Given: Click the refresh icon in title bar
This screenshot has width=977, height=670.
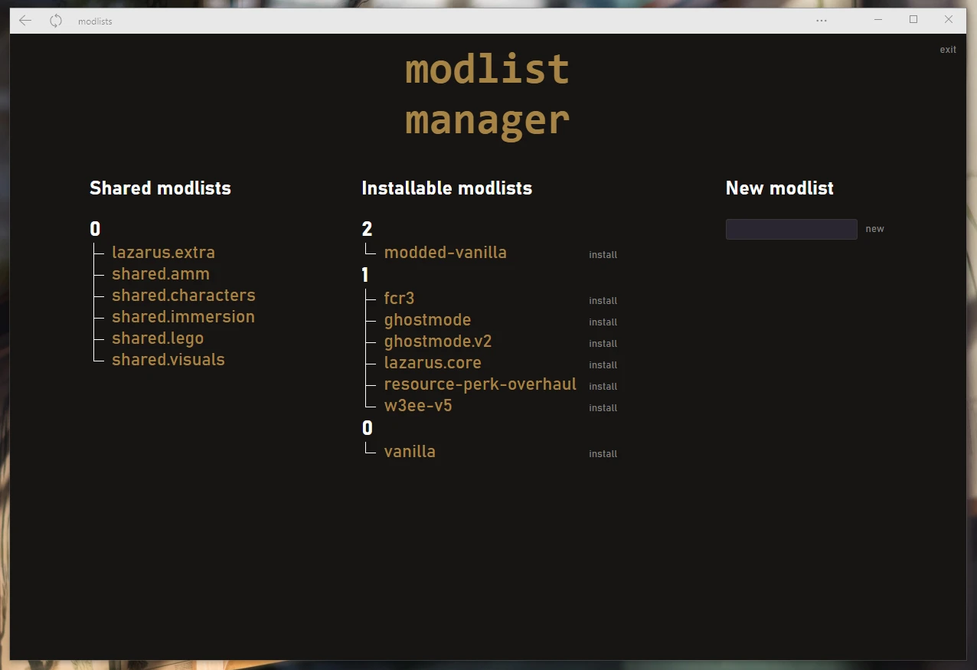Looking at the screenshot, I should pos(56,21).
